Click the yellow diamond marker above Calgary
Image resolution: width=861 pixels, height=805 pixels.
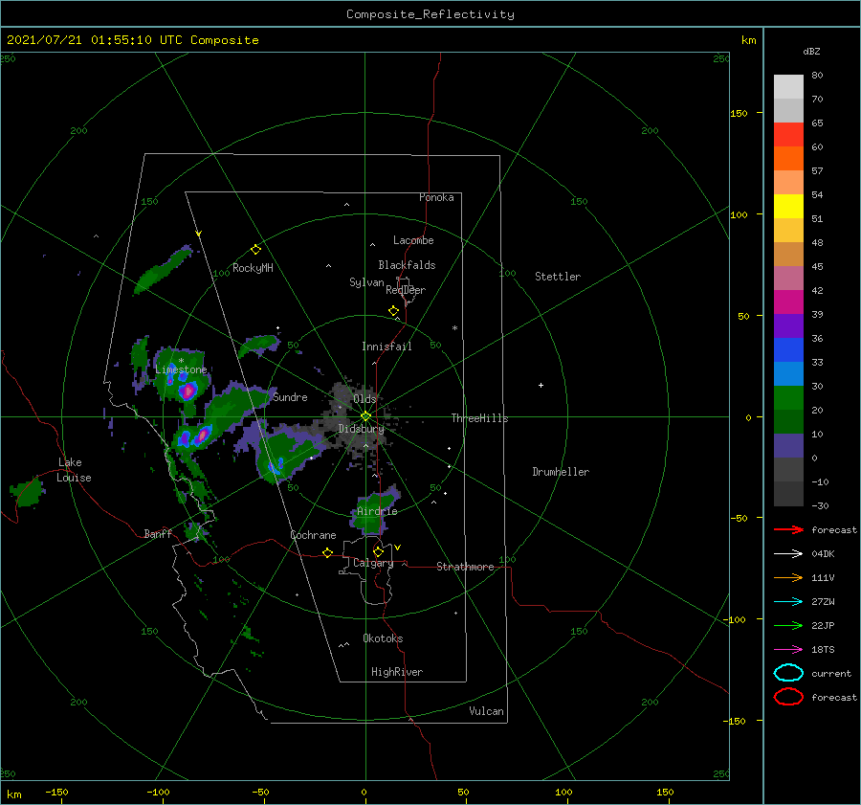378,551
